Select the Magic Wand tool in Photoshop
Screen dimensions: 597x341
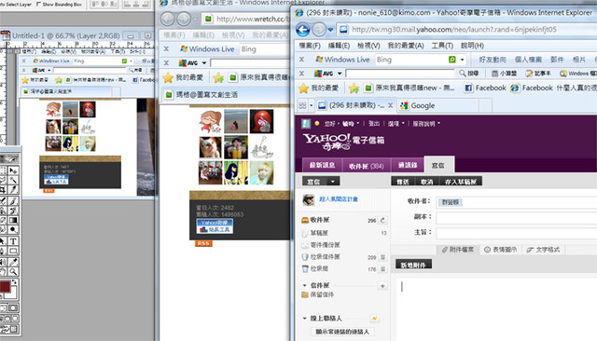coord(14,180)
